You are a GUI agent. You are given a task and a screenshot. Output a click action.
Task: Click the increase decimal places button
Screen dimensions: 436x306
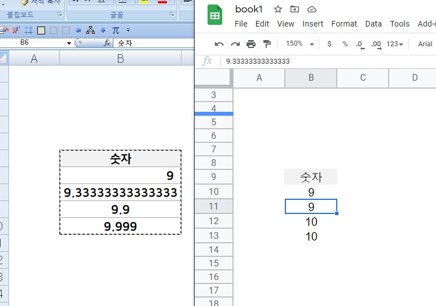click(376, 45)
